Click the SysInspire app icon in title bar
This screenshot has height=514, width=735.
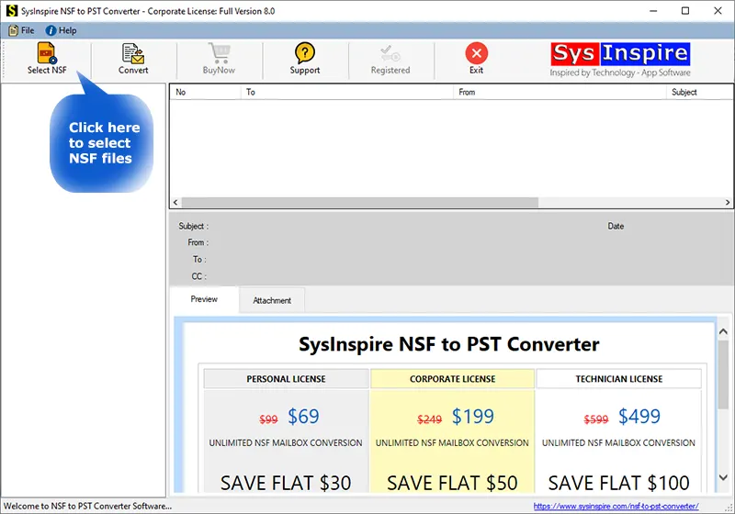pyautogui.click(x=12, y=10)
